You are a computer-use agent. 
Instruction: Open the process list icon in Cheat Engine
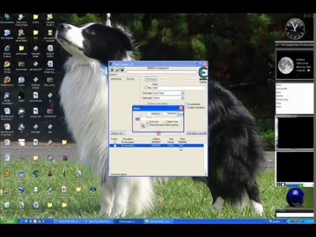point(112,70)
